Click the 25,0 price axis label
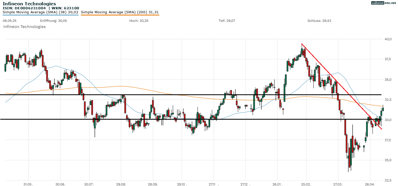This screenshot has height=186, width=398. [388, 160]
